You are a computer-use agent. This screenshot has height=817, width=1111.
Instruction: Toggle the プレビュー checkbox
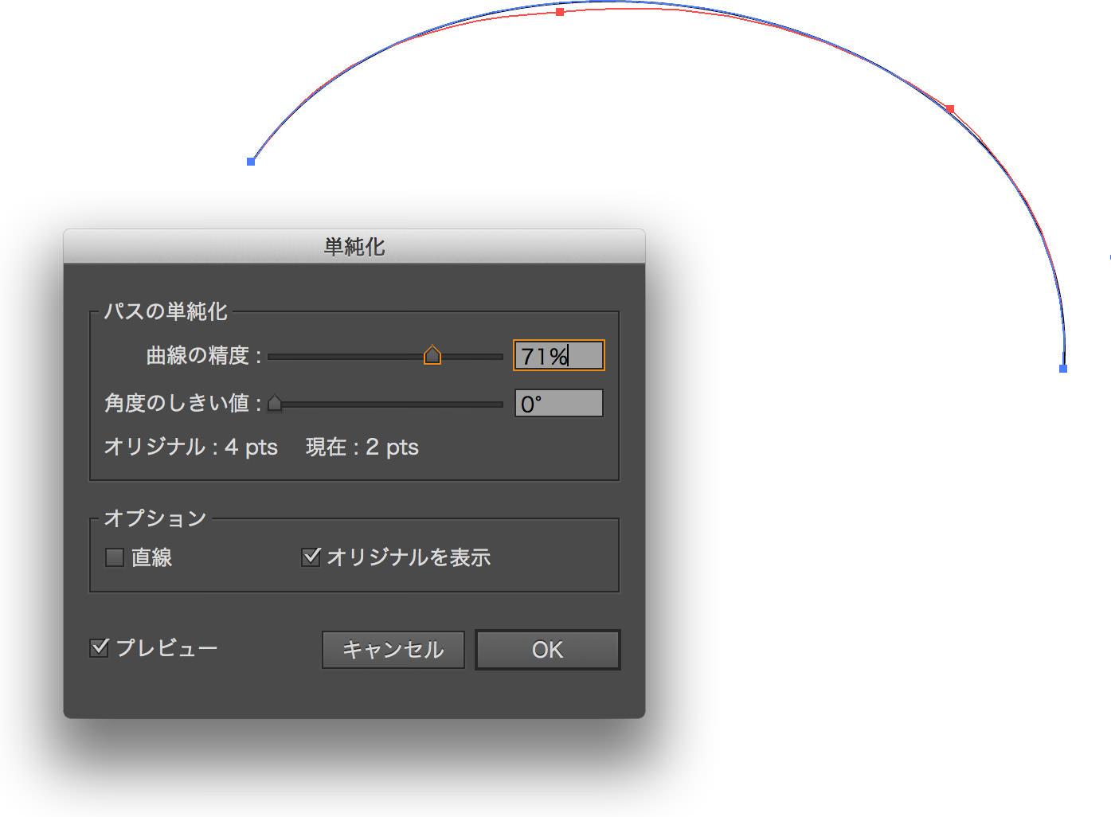coord(99,647)
